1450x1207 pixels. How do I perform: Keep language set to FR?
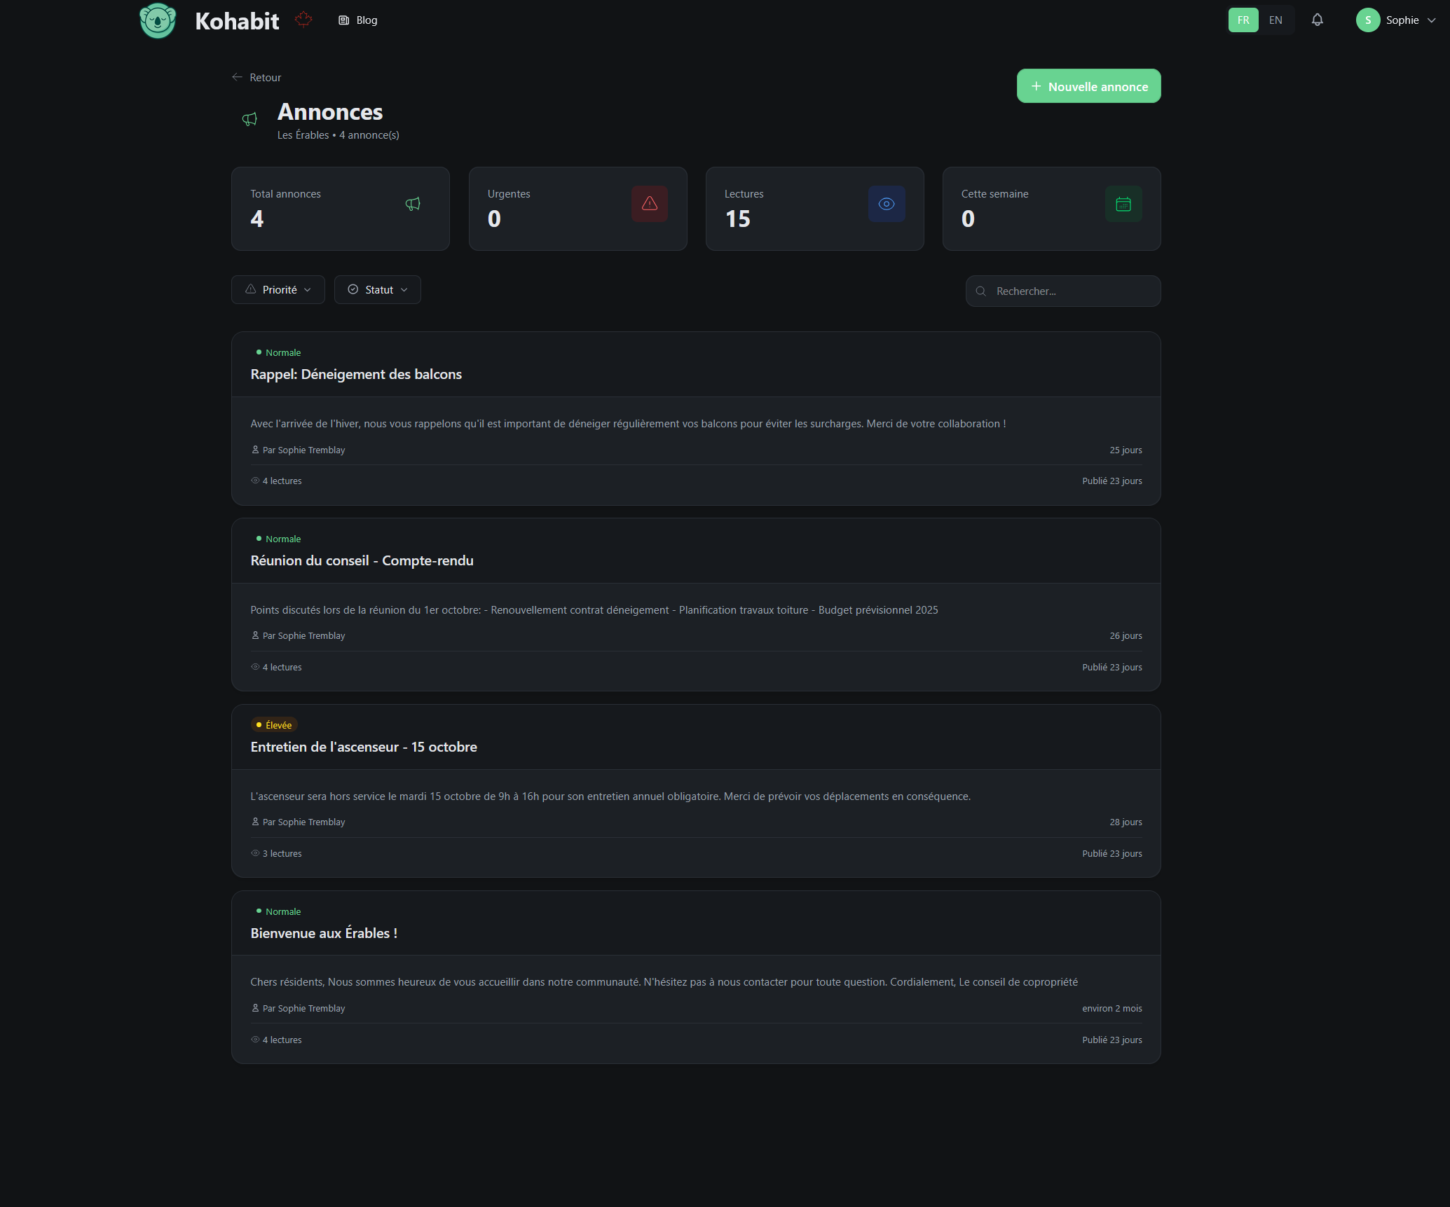tap(1243, 20)
